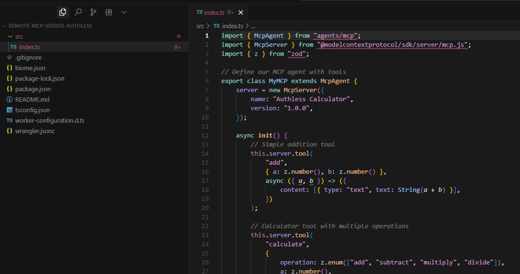520x274 pixels.
Task: Open wrangler.jsonc file
Action: click(35, 131)
